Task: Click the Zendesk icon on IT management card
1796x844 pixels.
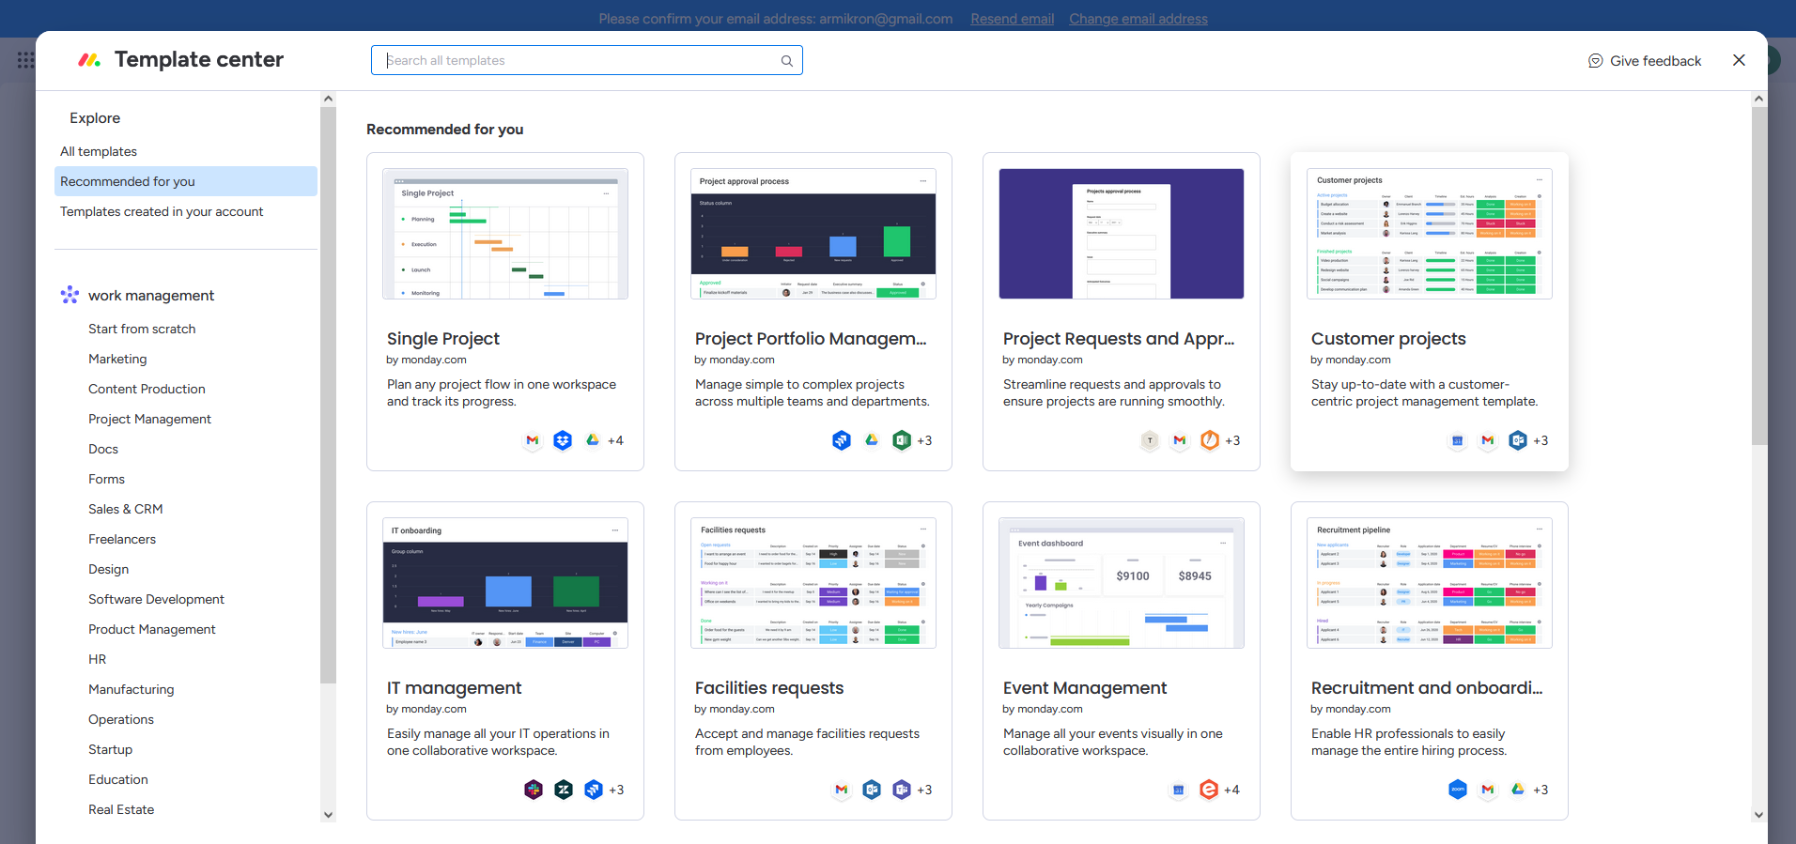Action: 564,790
